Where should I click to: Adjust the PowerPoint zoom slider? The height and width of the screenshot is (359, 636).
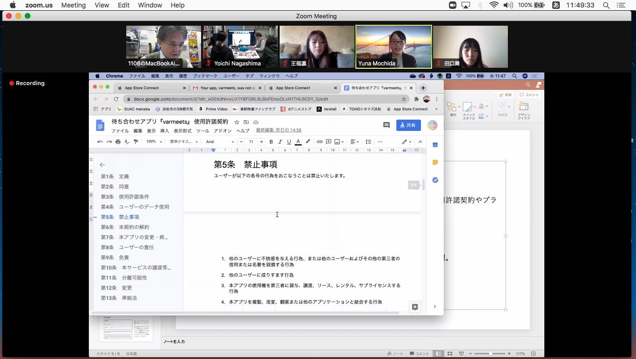coord(490,354)
